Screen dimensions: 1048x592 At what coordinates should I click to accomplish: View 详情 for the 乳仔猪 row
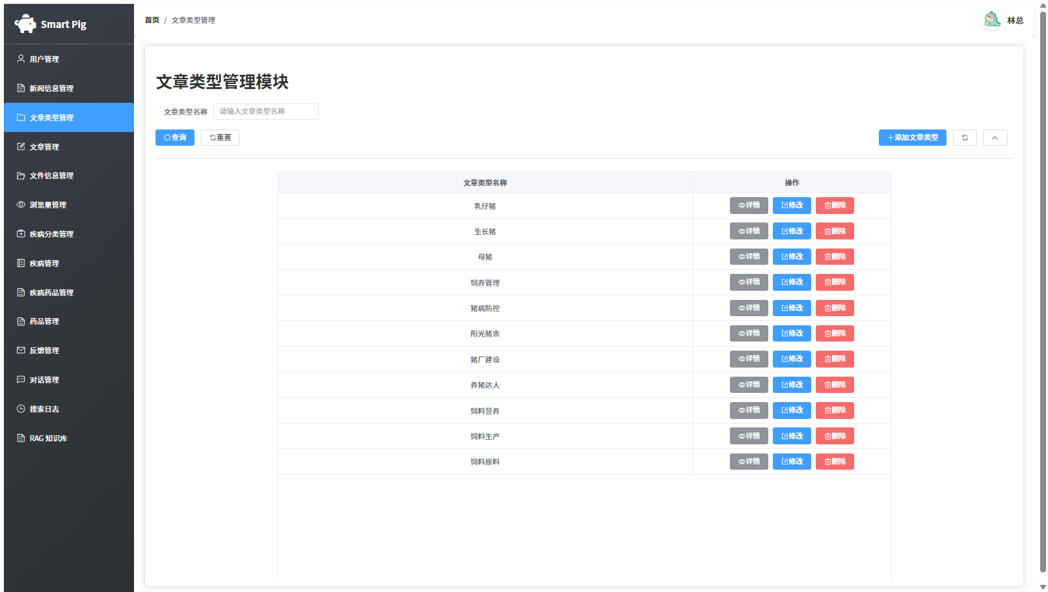click(749, 205)
